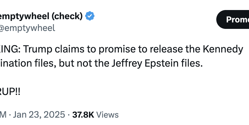This screenshot has height=125, width=249.
Task: Click the word Trump in tweet text
Action: coord(38,49)
